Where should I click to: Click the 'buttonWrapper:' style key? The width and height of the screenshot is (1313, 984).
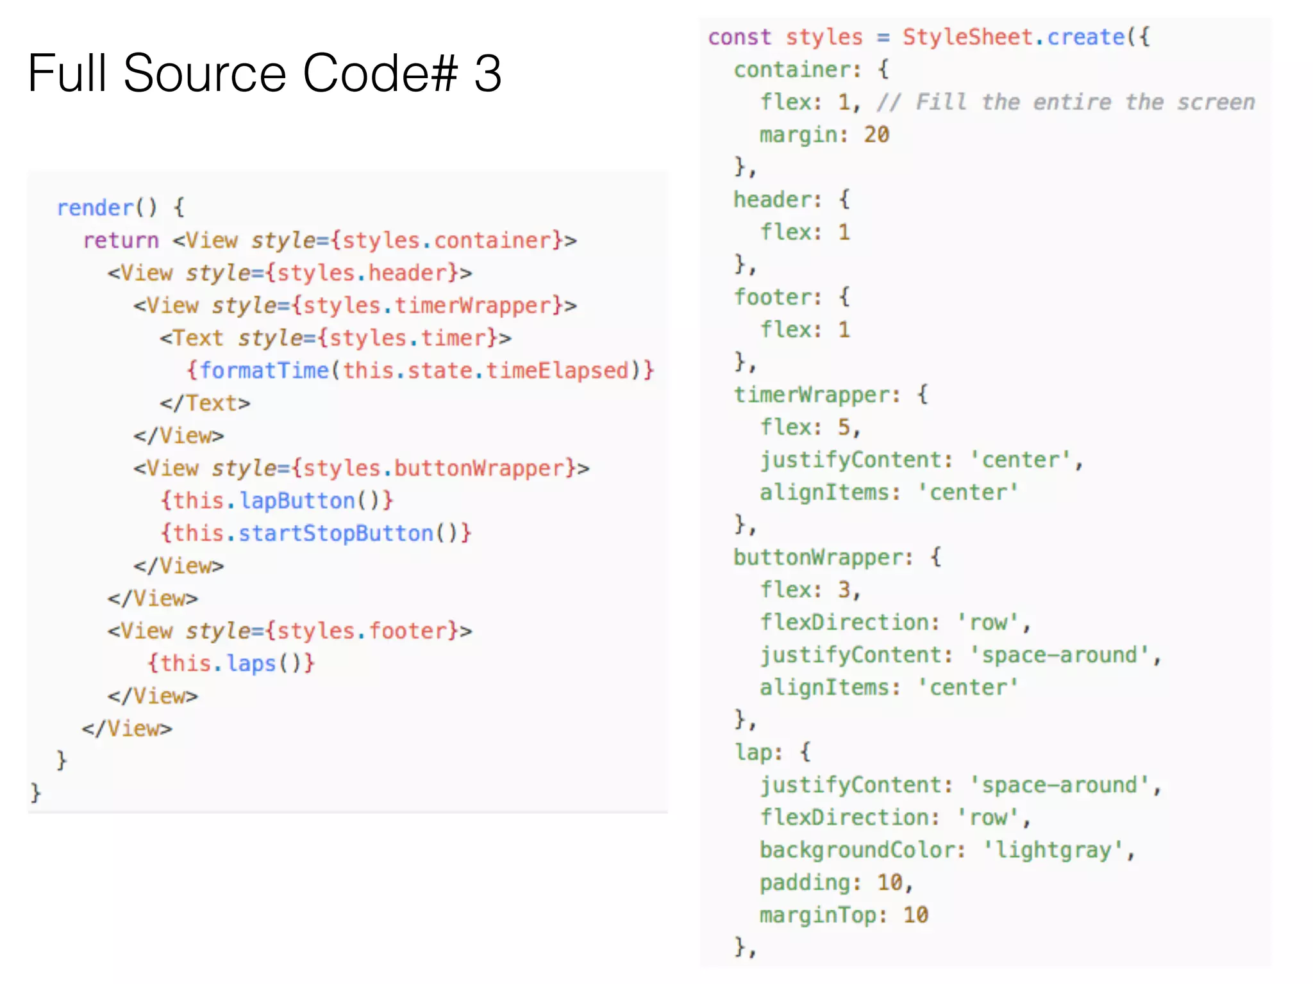(x=823, y=557)
